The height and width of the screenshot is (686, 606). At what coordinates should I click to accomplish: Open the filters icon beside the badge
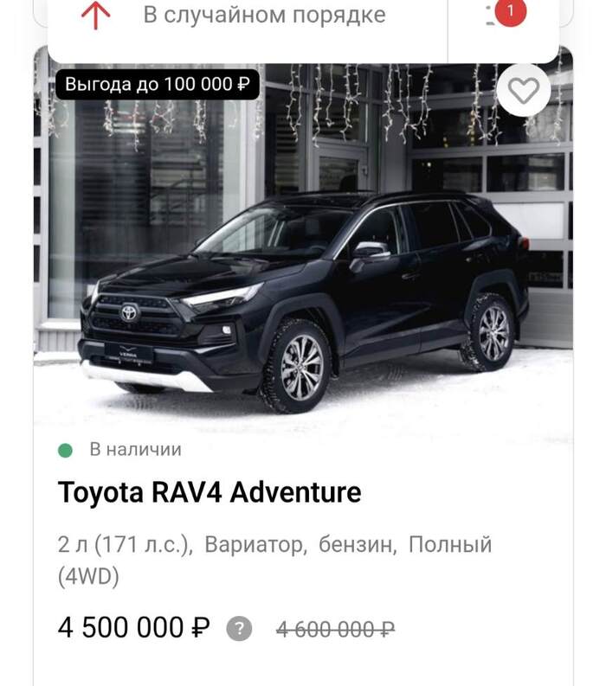[x=491, y=16]
